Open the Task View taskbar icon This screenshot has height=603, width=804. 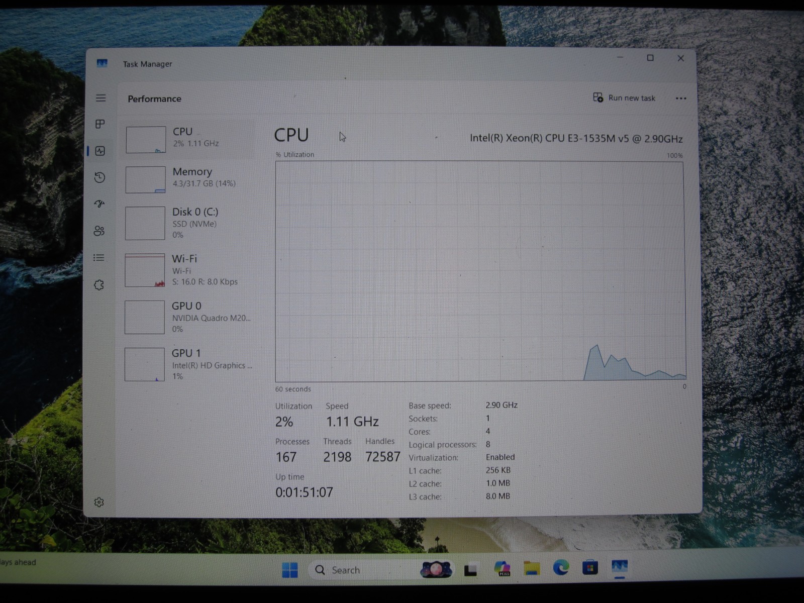[x=470, y=570]
